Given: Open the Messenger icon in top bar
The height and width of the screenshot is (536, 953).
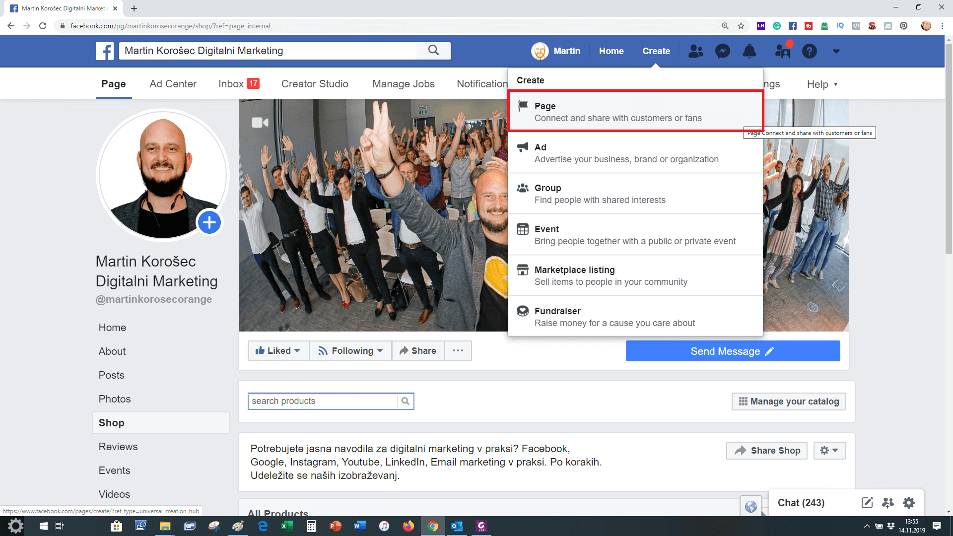Looking at the screenshot, I should point(722,51).
